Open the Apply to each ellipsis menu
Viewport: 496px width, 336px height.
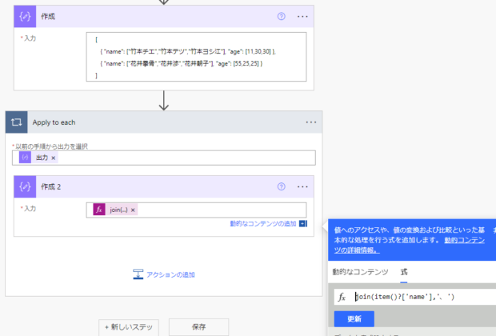tap(311, 122)
